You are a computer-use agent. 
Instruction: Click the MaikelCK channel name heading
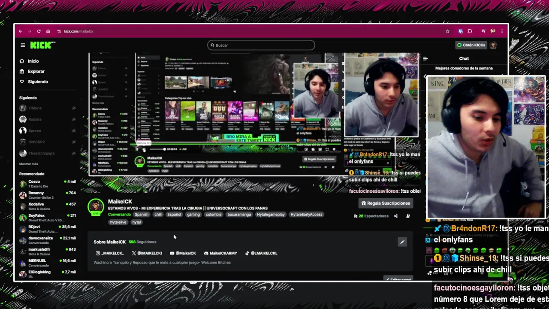(120, 202)
